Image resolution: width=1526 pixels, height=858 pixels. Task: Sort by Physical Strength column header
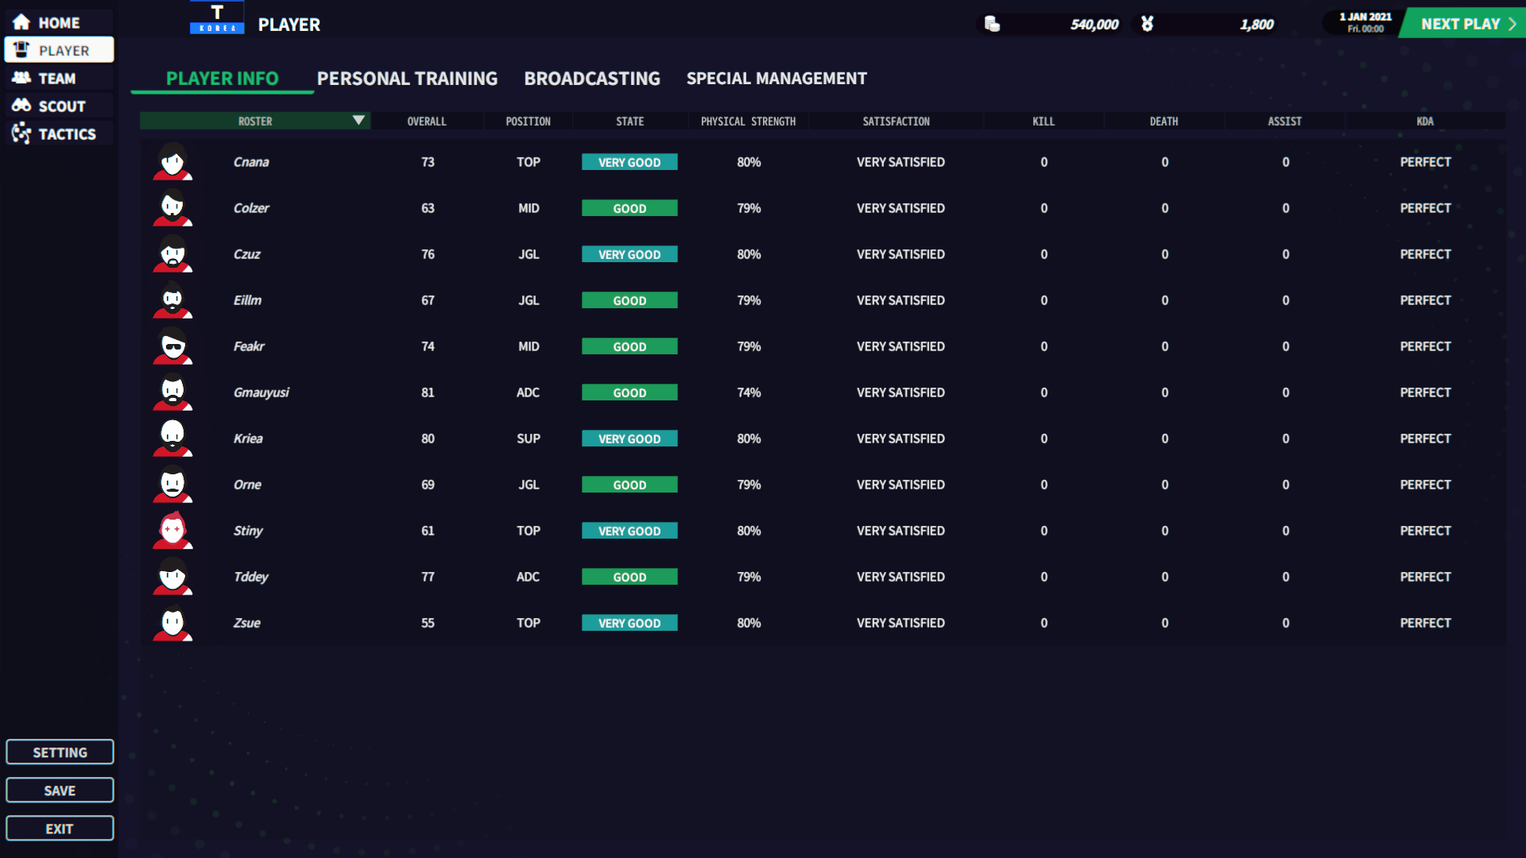tap(748, 122)
